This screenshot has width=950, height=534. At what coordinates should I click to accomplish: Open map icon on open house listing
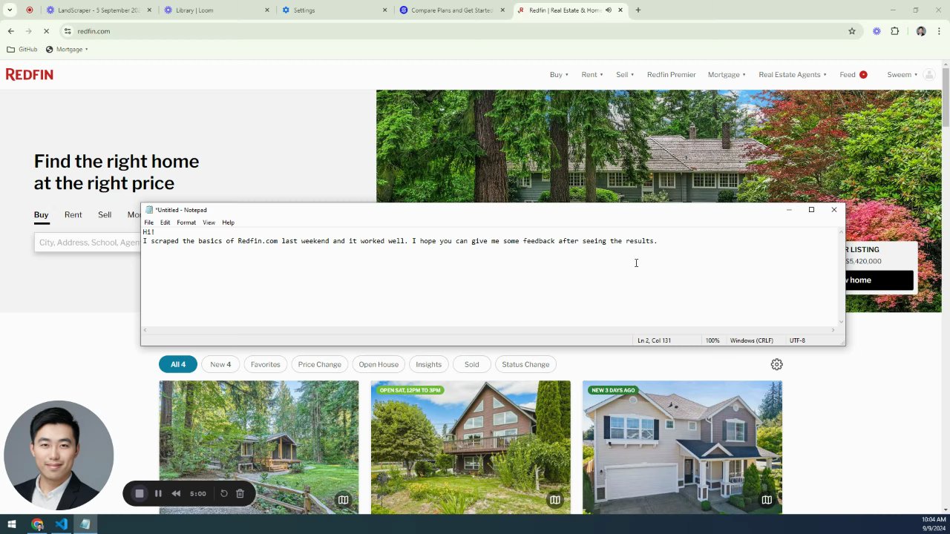[554, 500]
